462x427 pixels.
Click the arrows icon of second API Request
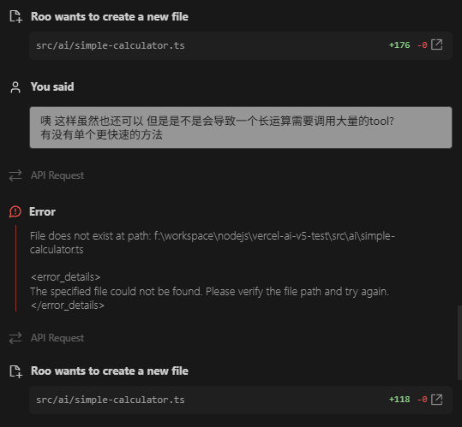(x=15, y=338)
